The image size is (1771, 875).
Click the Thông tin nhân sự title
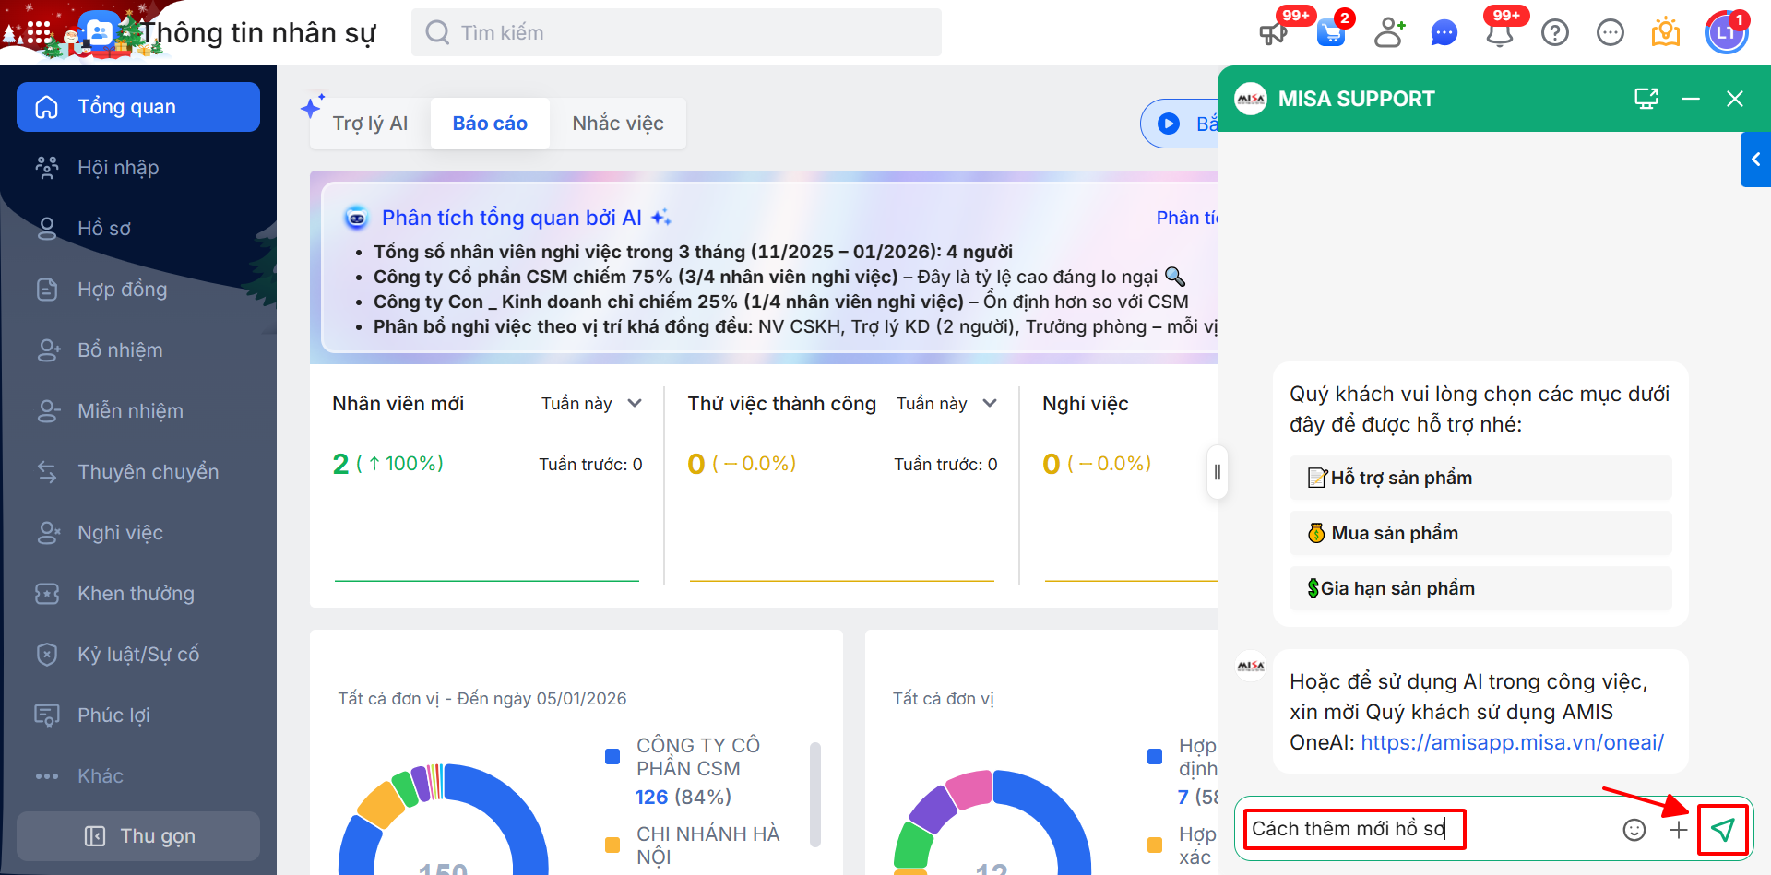point(257,33)
